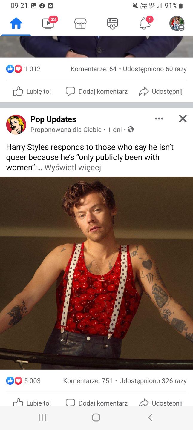View reactions count 5 003
The width and height of the screenshot is (193, 430).
23,381
